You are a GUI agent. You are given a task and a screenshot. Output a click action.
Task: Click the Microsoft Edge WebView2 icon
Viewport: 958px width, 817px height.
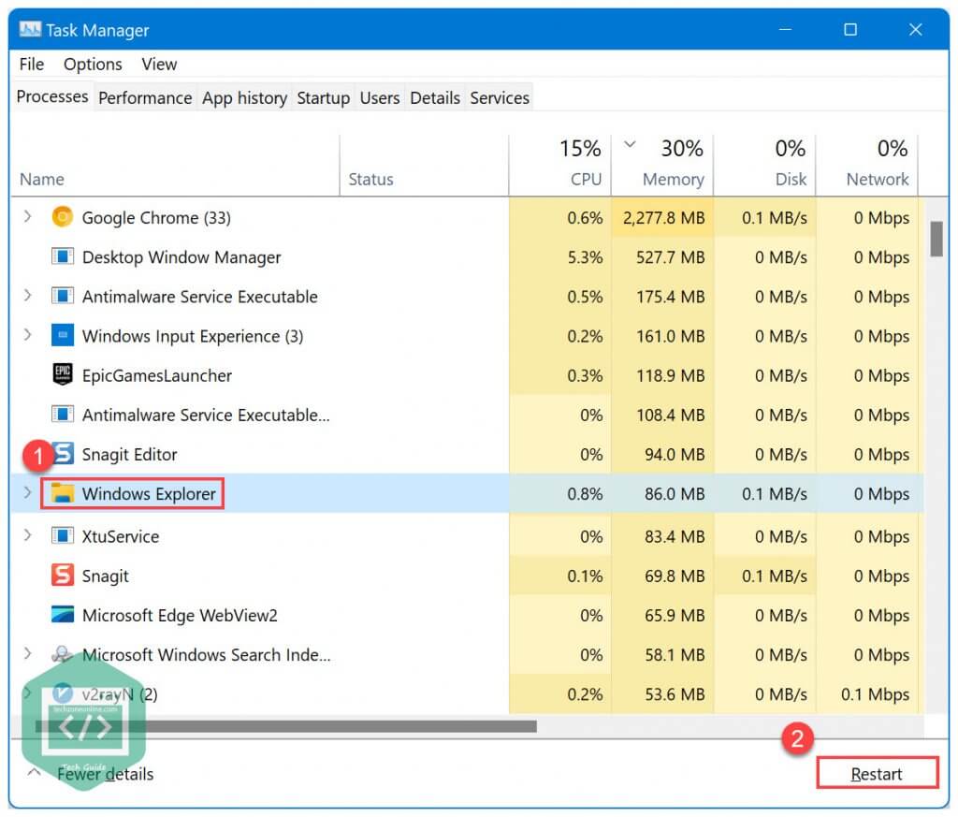(x=62, y=615)
